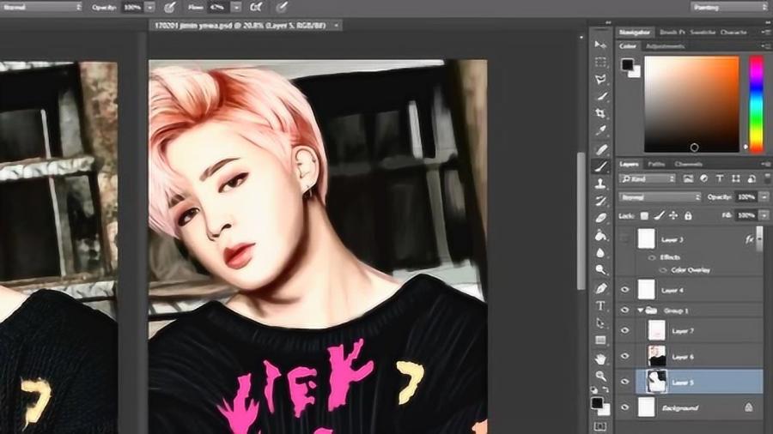
Task: Hide Layer 4 using its eye icon
Action: pos(624,290)
